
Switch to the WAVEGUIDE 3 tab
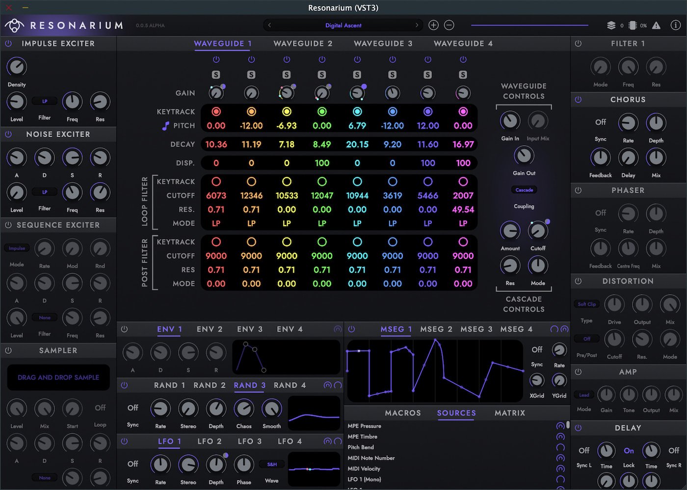point(383,44)
